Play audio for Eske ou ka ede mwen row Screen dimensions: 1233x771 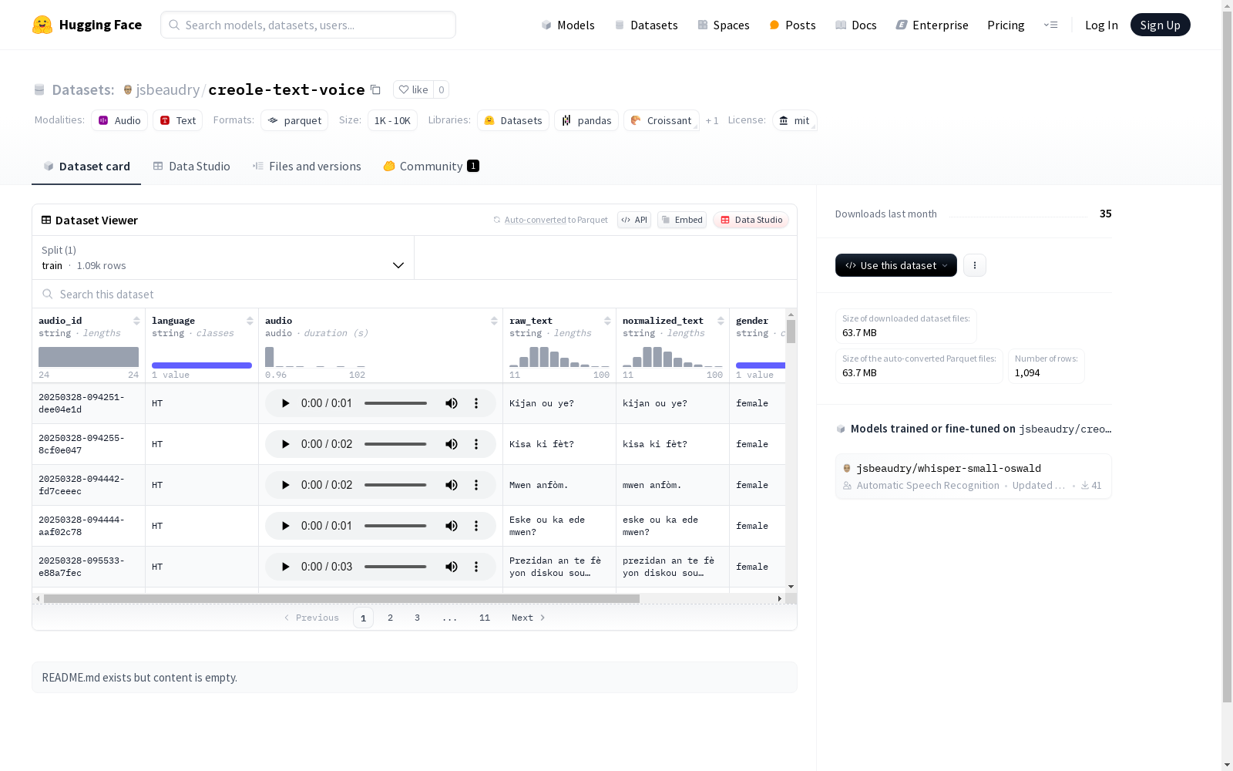click(286, 526)
